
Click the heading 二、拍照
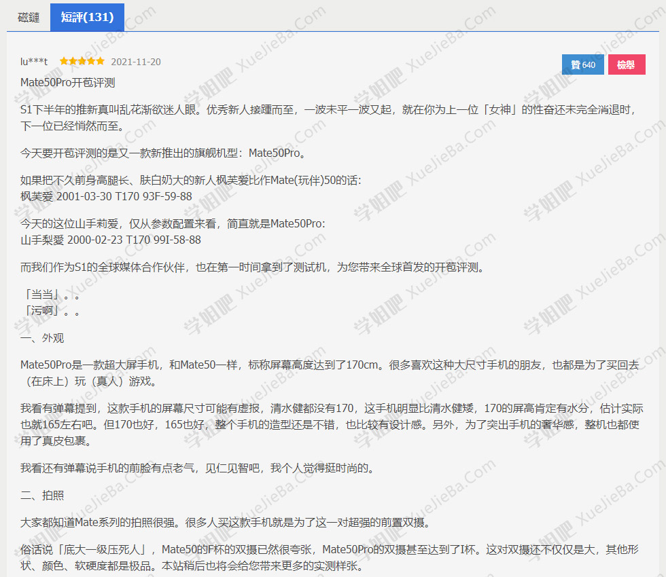coord(42,496)
